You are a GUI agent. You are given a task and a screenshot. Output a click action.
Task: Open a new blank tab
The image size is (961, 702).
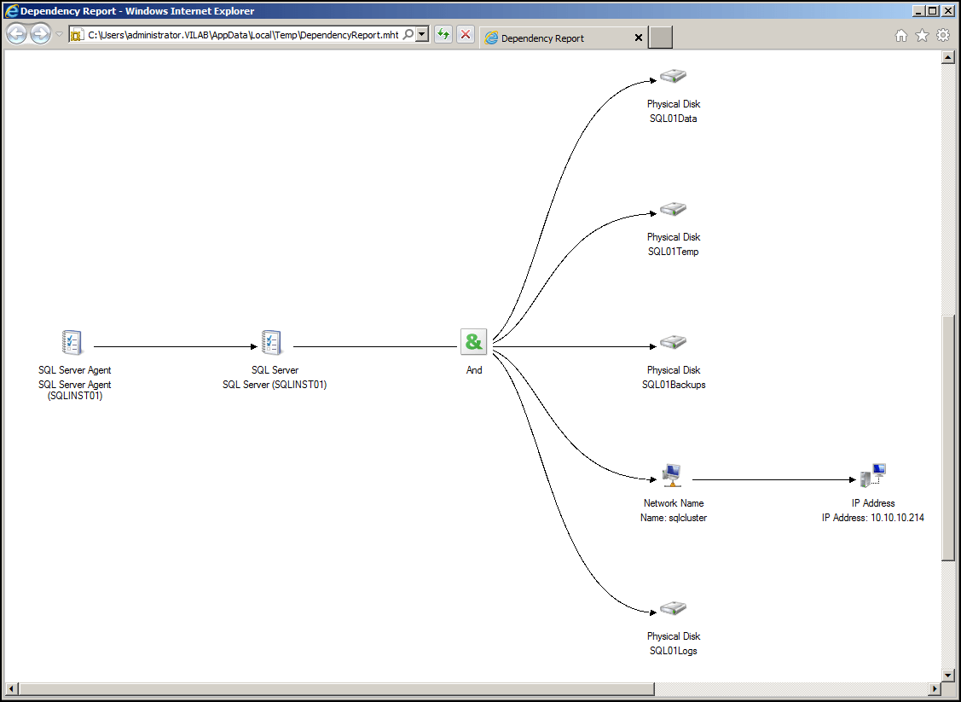(x=661, y=38)
